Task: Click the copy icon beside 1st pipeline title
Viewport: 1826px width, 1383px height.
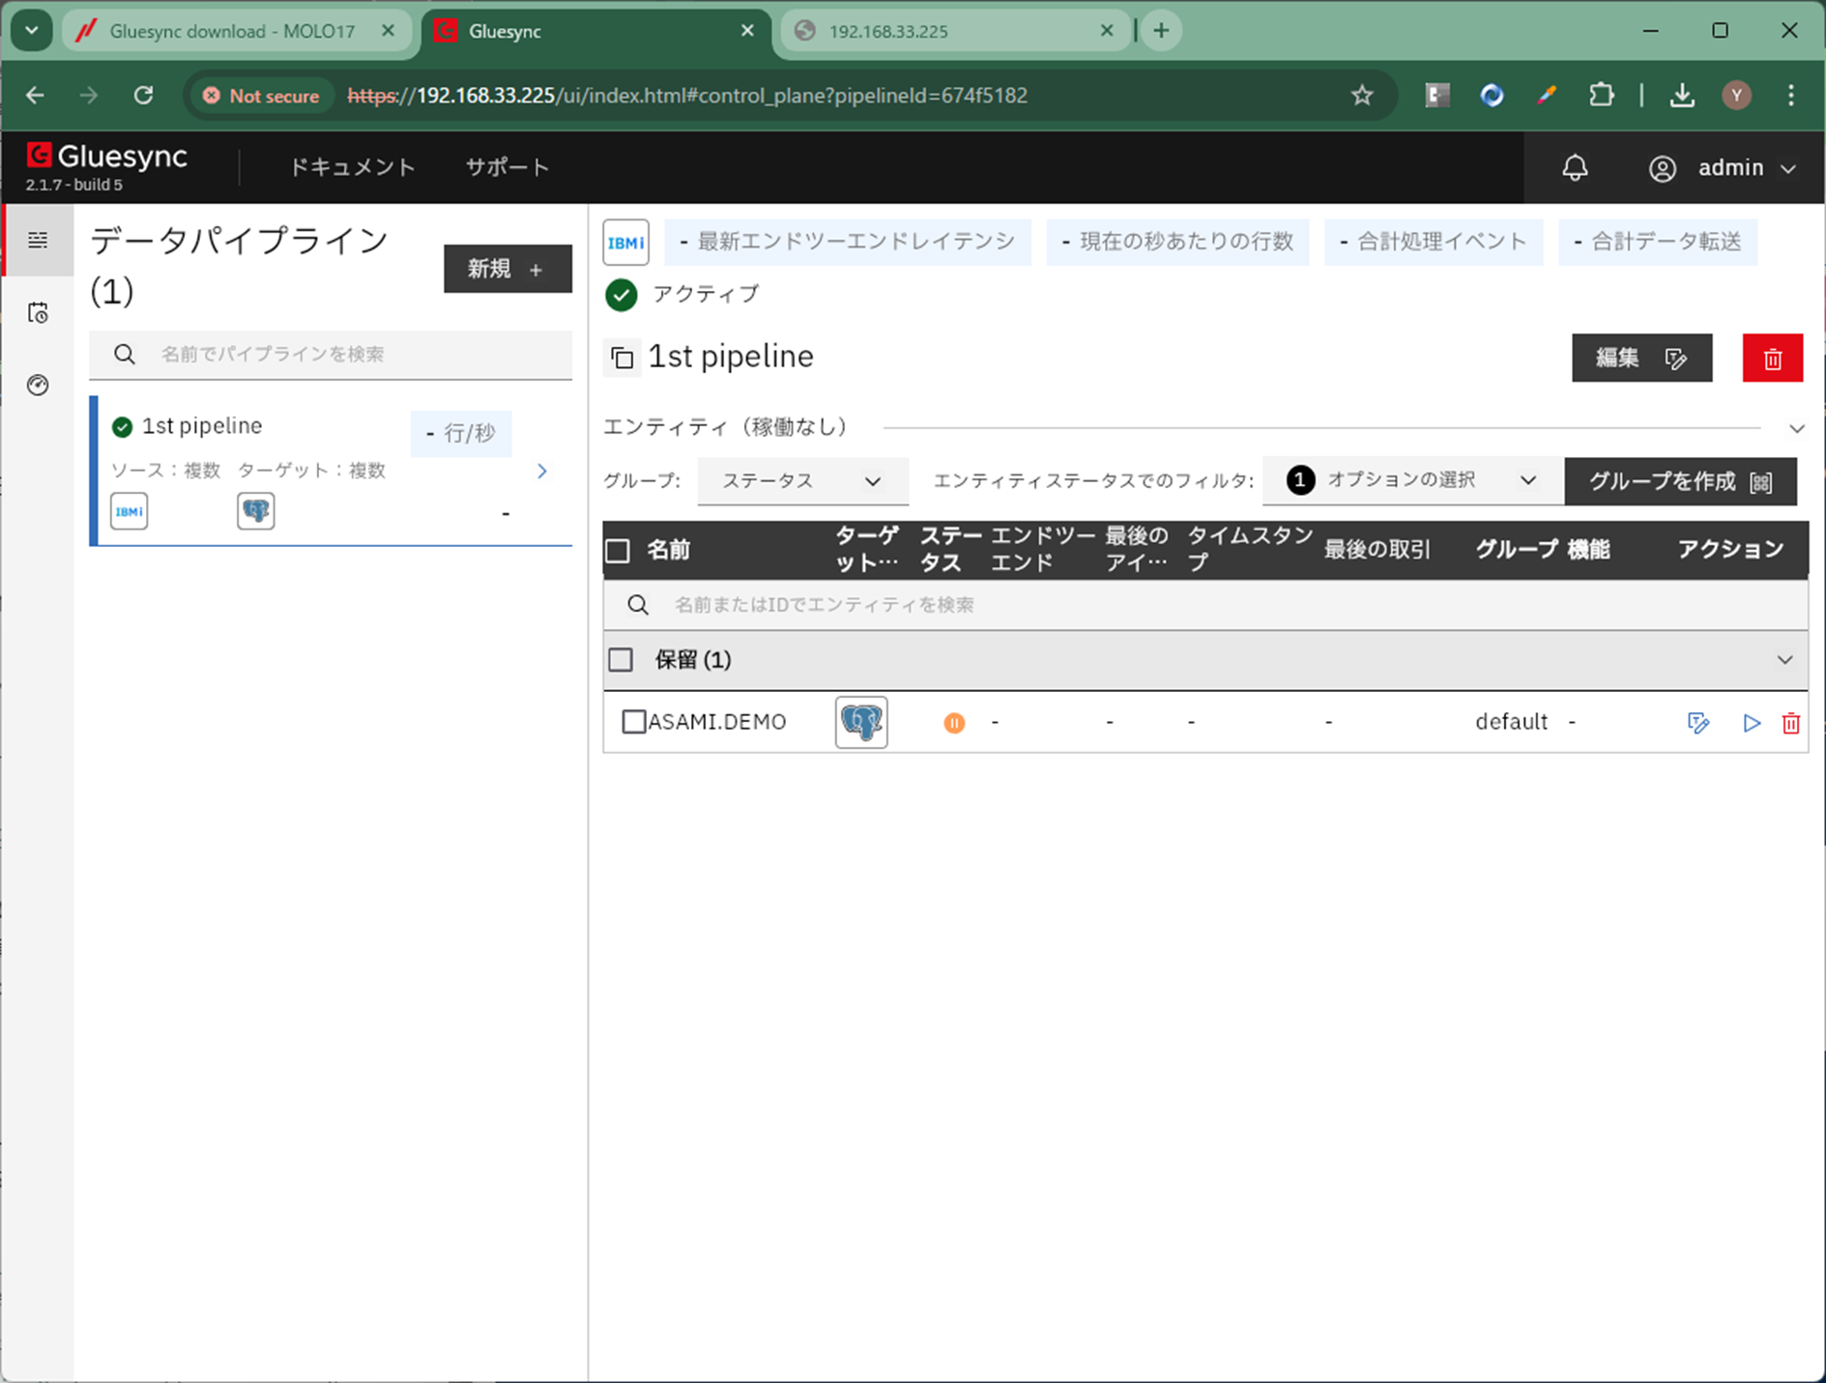Action: point(623,359)
